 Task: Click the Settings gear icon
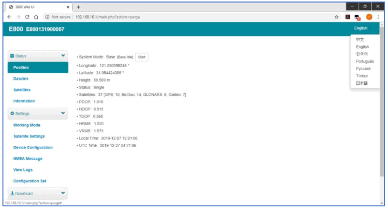coord(12,113)
